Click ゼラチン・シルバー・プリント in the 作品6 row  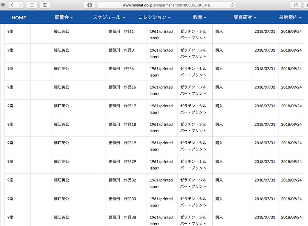(193, 72)
